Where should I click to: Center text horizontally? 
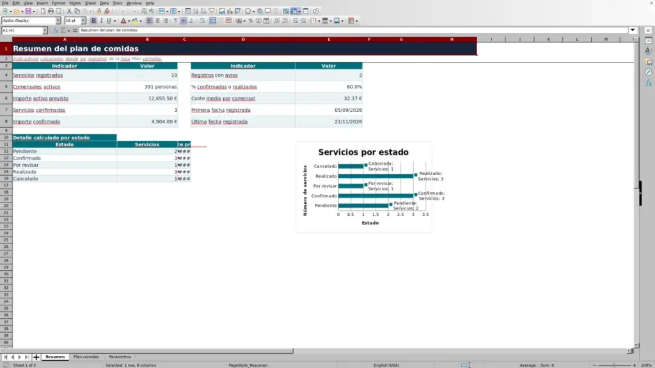(157, 21)
